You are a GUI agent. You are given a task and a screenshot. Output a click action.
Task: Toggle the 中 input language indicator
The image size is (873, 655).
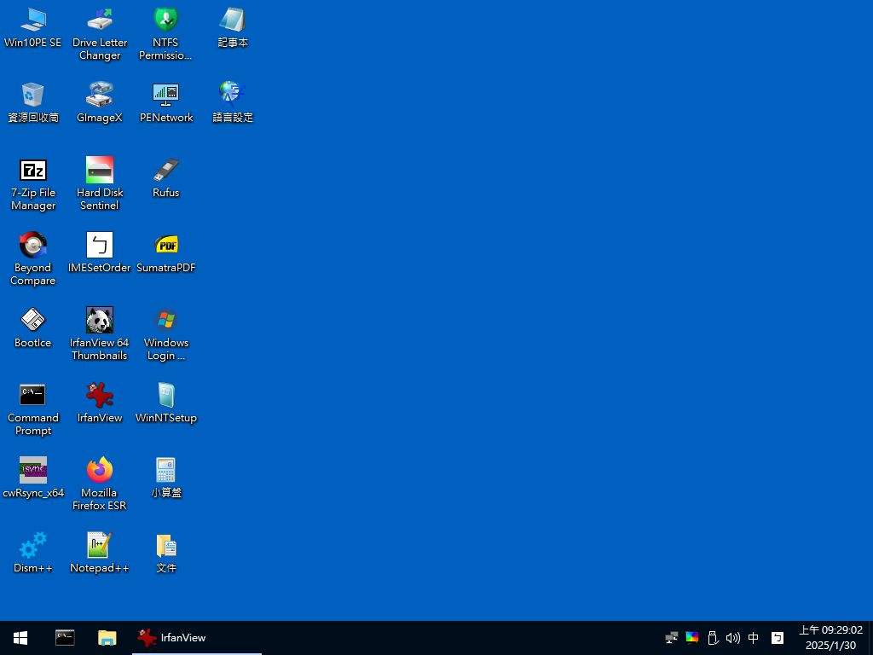[x=754, y=638]
